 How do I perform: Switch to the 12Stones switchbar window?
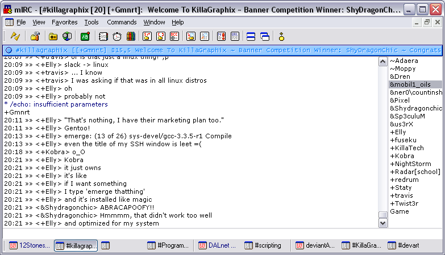pyautogui.click(x=29, y=245)
